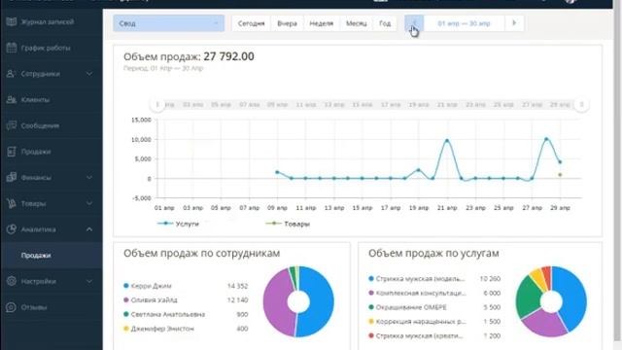Click the Клиенты people icon
The image size is (622, 350).
12,99
